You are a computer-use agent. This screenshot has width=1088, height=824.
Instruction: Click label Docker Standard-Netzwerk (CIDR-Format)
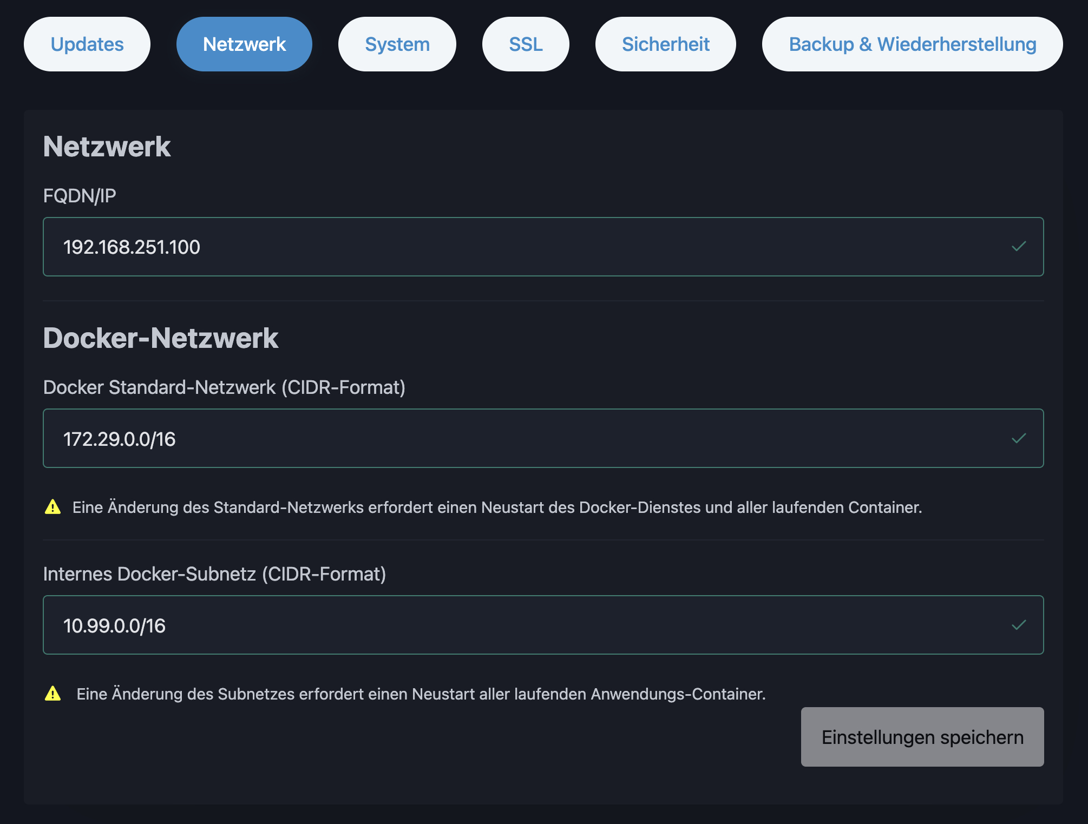(x=224, y=387)
